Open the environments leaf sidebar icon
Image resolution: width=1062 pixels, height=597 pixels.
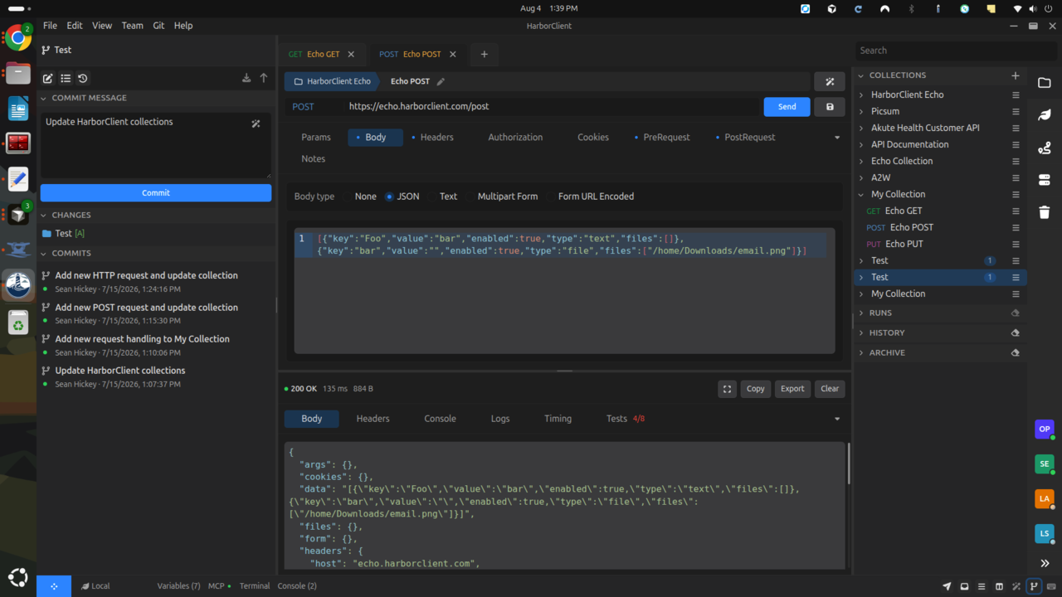(1045, 115)
